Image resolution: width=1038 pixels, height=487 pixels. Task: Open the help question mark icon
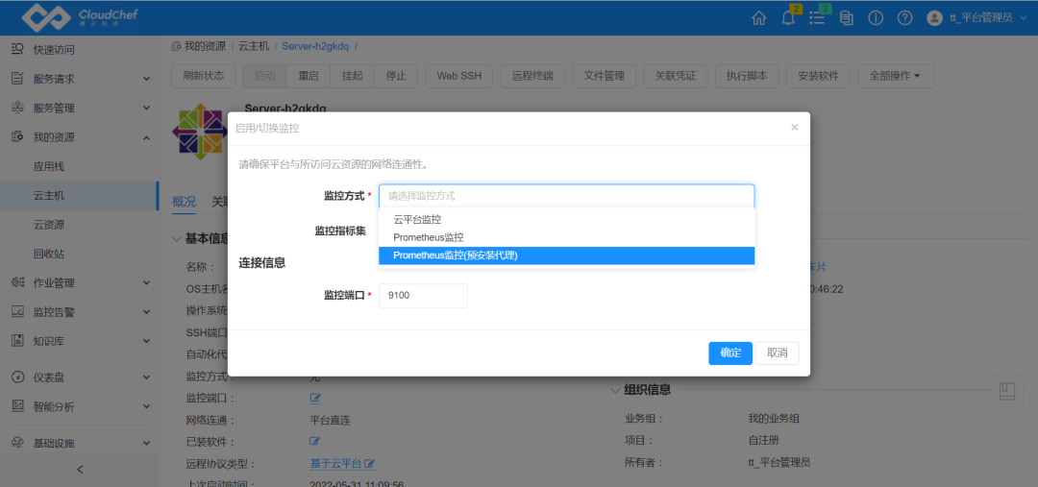click(905, 18)
